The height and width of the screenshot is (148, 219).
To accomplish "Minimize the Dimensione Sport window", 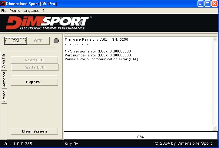I will [x=201, y=4].
